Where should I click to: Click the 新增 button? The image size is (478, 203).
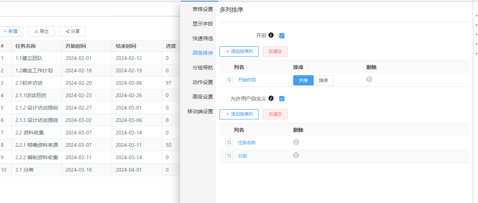tap(10, 31)
